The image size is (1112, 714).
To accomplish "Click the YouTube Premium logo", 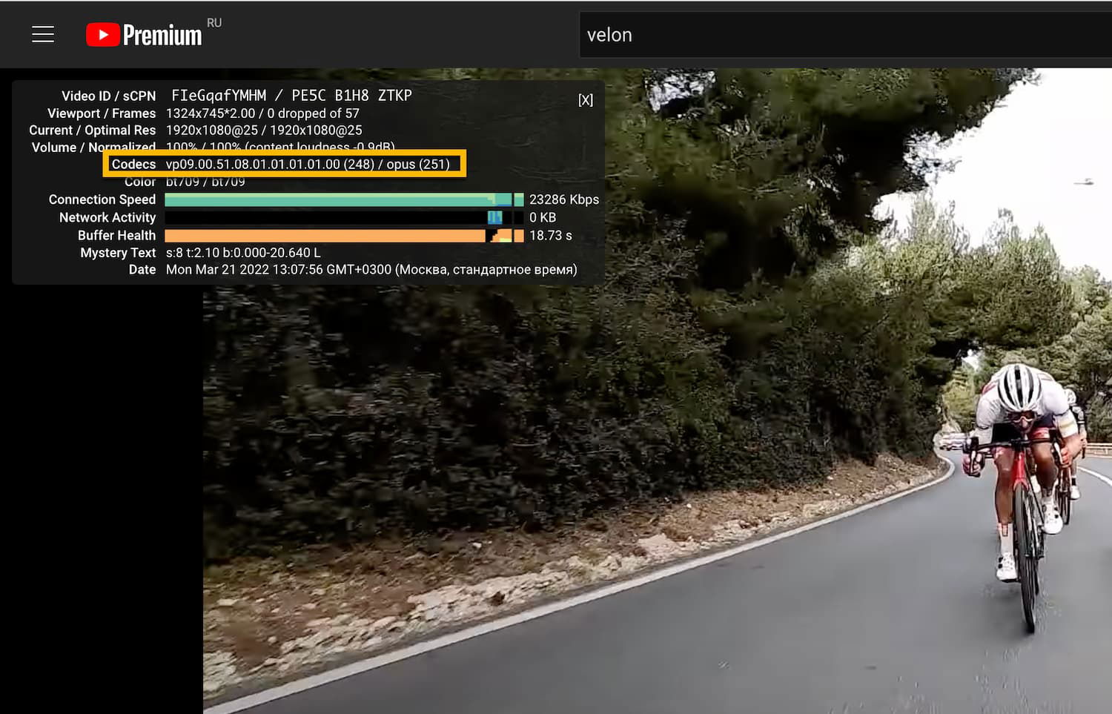I will [x=144, y=35].
